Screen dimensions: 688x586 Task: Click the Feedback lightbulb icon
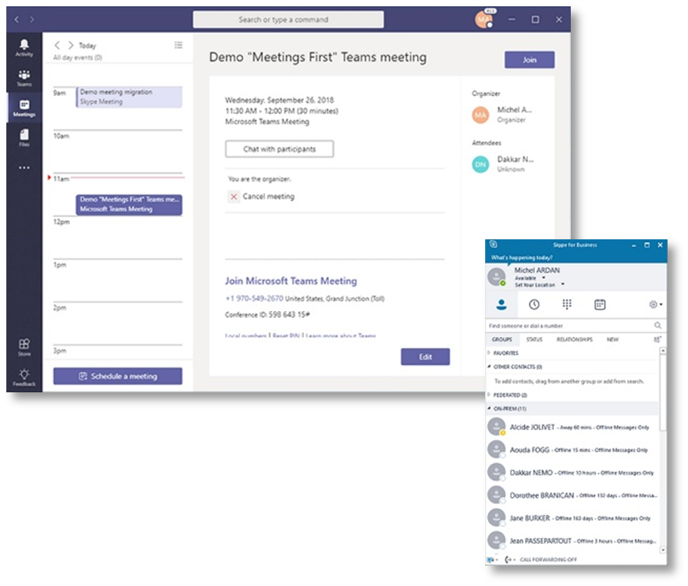[x=24, y=377]
